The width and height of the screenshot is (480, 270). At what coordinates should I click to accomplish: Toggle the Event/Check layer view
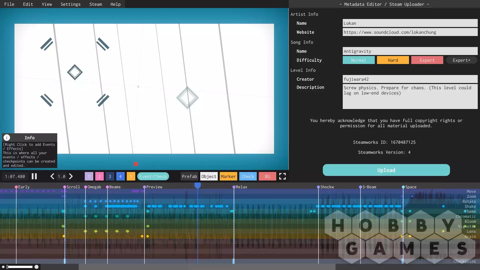coord(153,176)
